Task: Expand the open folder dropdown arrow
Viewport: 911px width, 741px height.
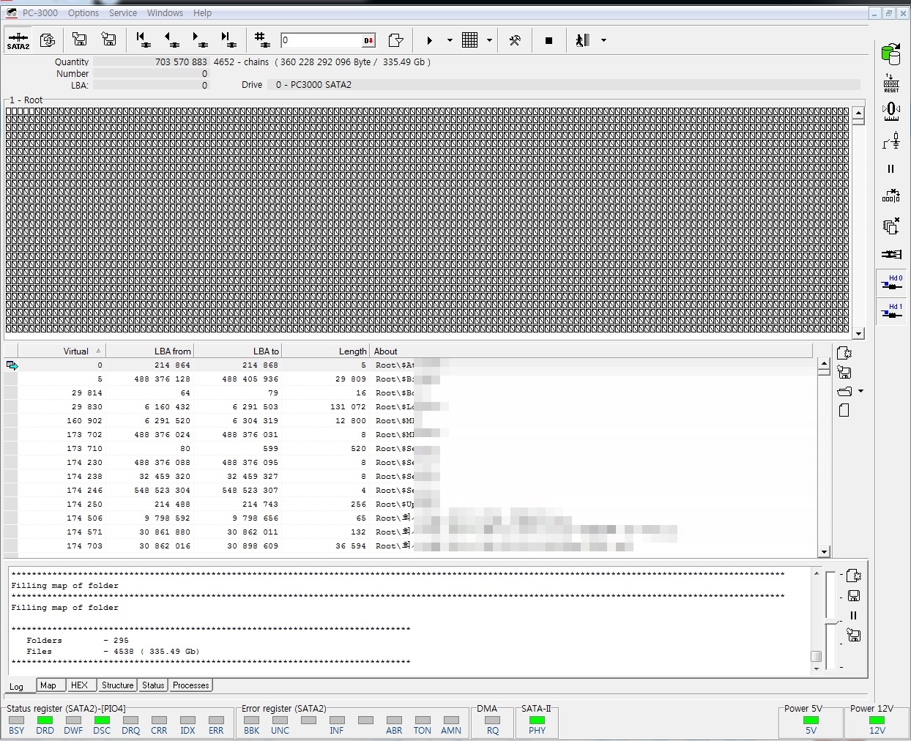Action: point(860,391)
